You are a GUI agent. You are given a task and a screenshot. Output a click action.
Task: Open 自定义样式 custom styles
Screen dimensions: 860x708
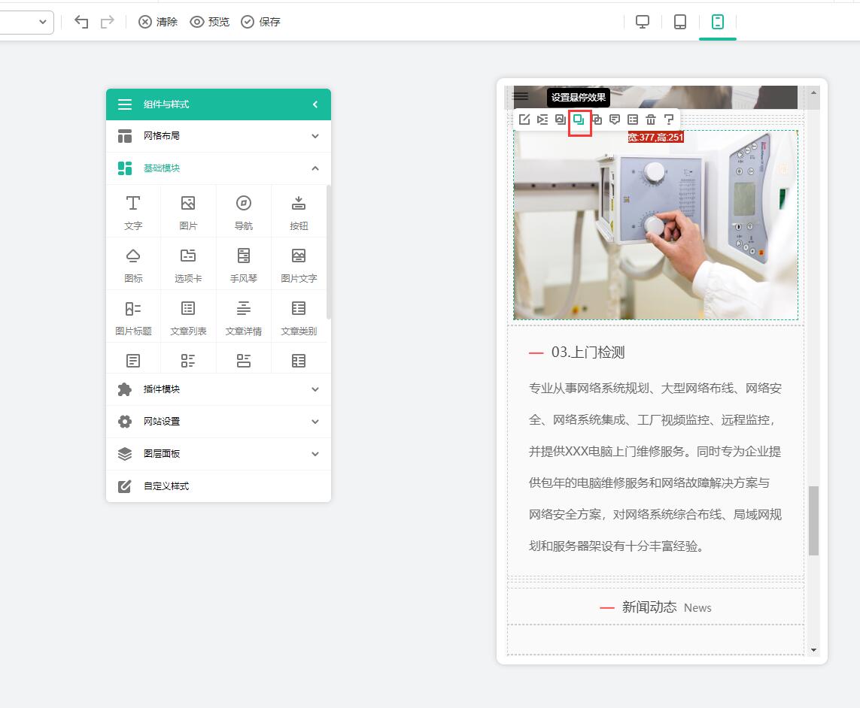click(218, 486)
